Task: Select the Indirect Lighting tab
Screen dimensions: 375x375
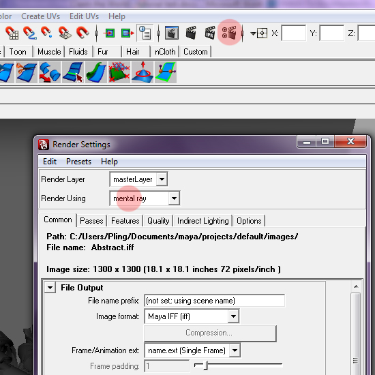Action: pyautogui.click(x=202, y=220)
